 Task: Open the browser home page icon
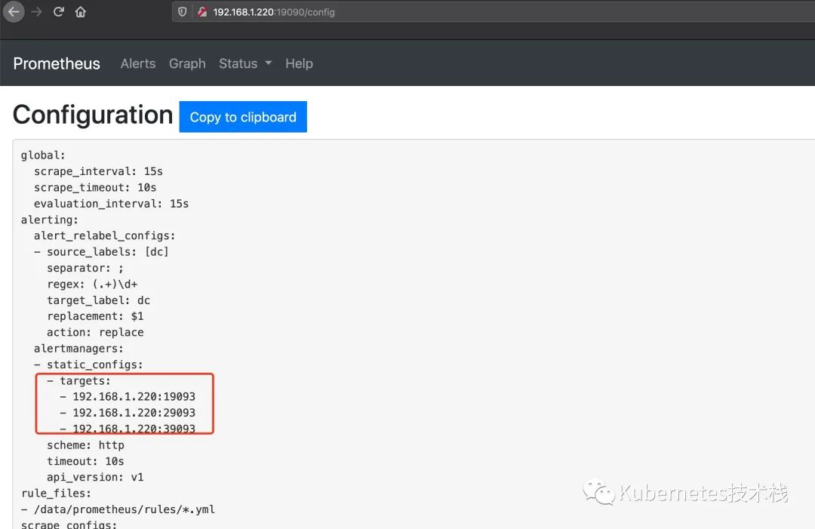(81, 11)
